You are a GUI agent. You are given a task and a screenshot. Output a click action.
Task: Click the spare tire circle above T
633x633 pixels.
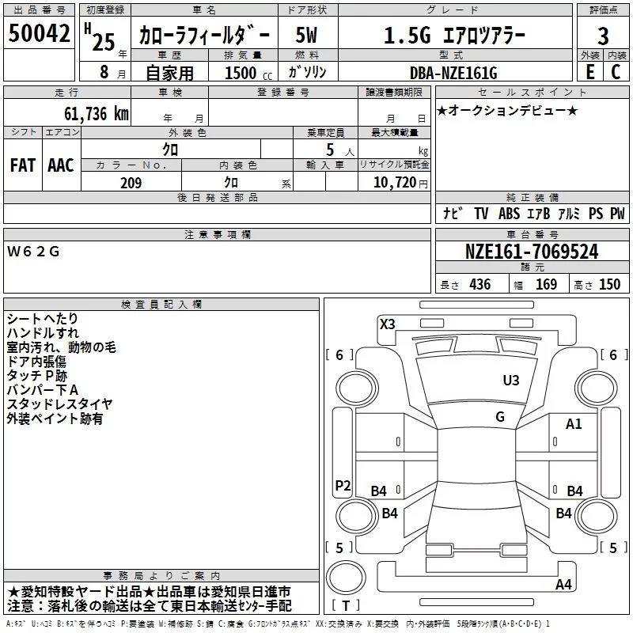[346, 578]
